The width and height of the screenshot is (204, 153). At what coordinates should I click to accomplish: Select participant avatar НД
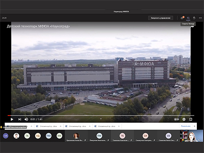point(38,136)
